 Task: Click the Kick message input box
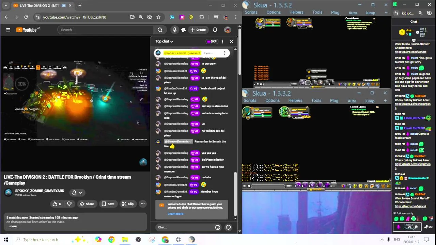pos(407,227)
